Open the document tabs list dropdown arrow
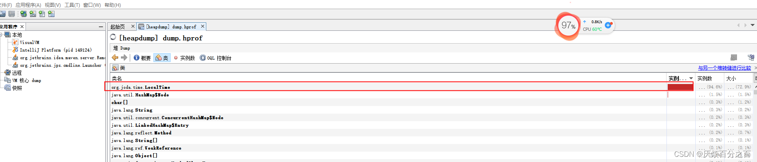The height and width of the screenshot is (162, 757). [753, 25]
